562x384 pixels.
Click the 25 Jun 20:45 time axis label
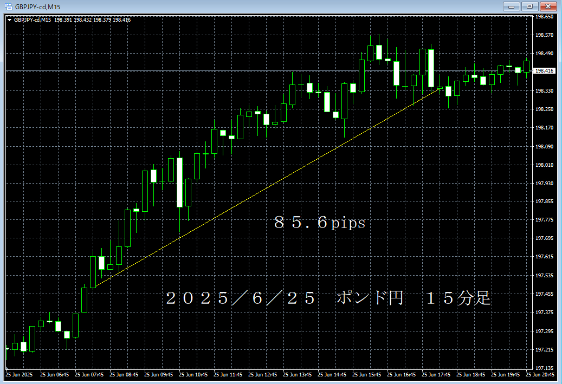(539, 374)
